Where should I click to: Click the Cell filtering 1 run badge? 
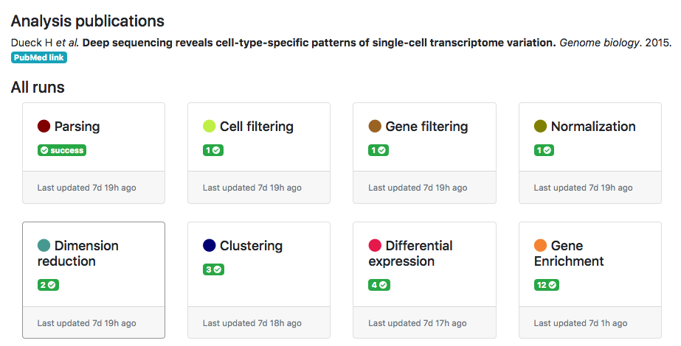tap(213, 150)
